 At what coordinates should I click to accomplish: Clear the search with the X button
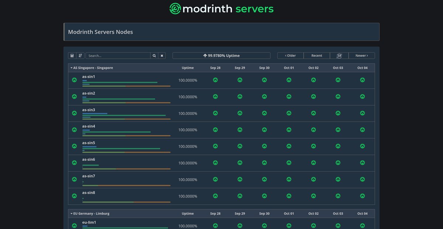click(x=162, y=55)
